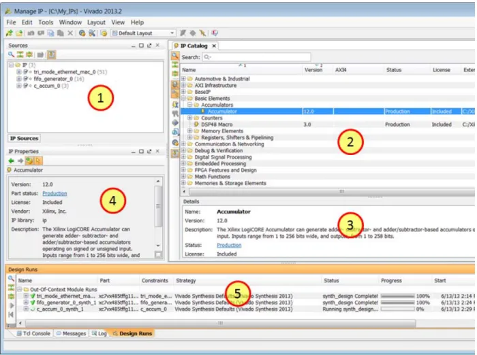477x355 pixels.
Task: Click the search magnifier in IP Catalog sidebar
Action: (x=175, y=56)
